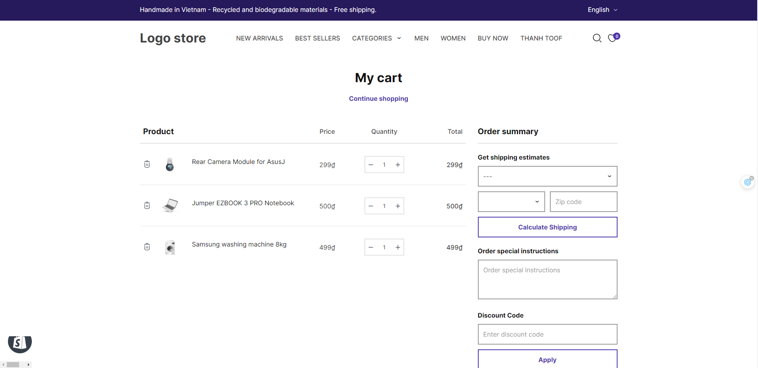Screen dimensions: 758x368
Task: Increase quantity of Rear Camera Module
Action: pos(398,165)
